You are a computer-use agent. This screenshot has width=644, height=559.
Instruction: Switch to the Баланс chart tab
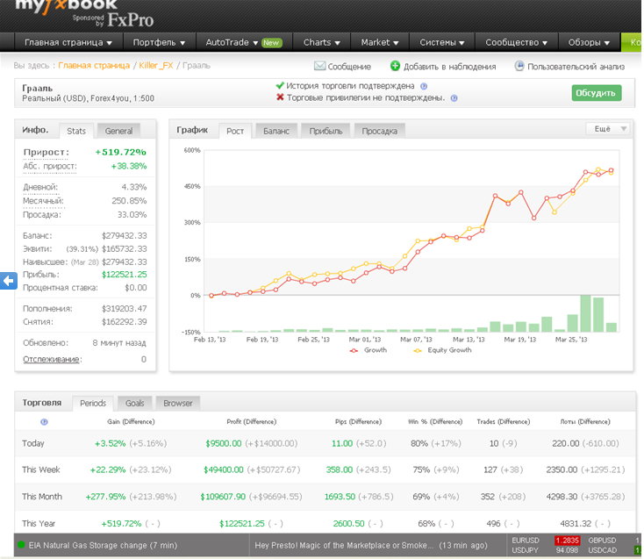276,131
